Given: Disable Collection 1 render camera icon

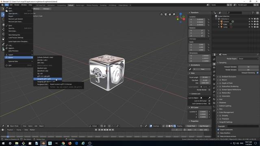Looking at the screenshot, I should 258,19.
